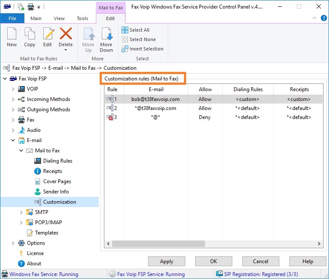Click the quick access document export icon
Viewport: 329px width, 279px height.
coord(21,7)
